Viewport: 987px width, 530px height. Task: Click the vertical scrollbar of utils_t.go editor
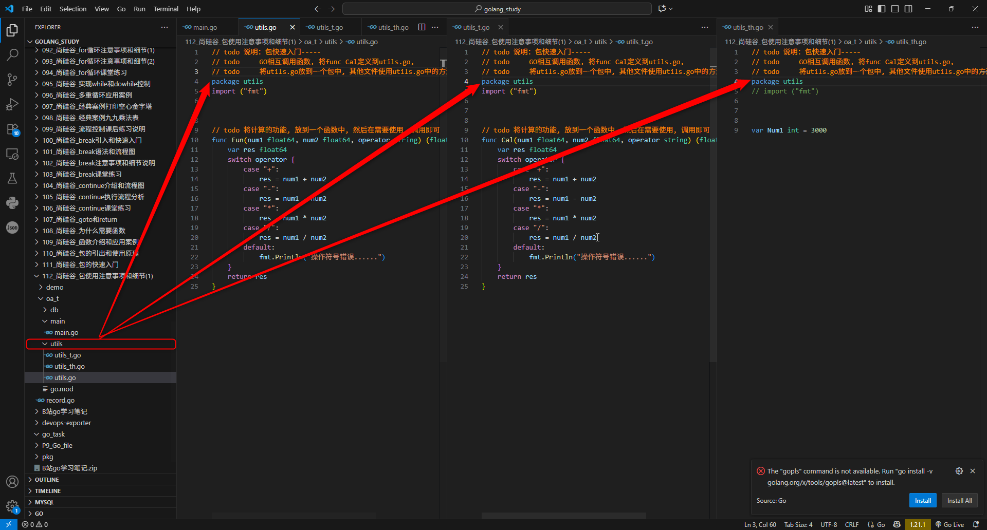pos(713,205)
